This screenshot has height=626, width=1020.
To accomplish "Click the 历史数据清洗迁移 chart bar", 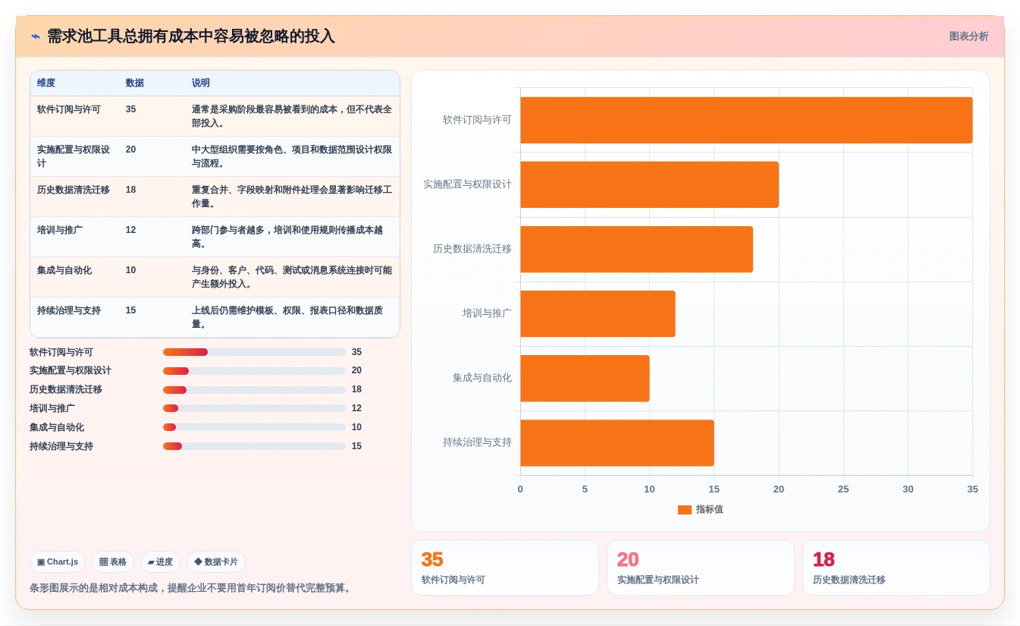I will pyautogui.click(x=636, y=249).
